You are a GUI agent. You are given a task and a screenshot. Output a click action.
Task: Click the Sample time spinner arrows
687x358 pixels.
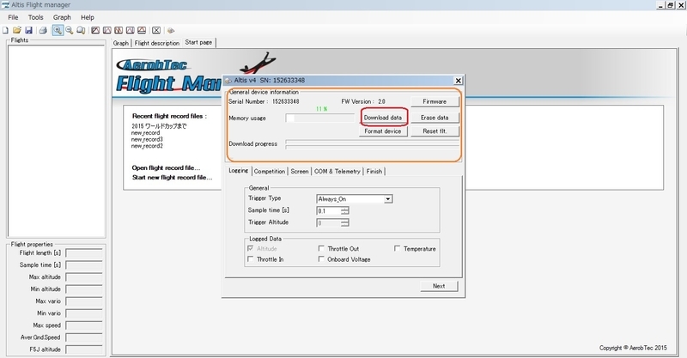pos(345,211)
